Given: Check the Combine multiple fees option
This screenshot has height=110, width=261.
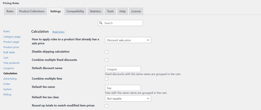Looking at the screenshot, I should [x=107, y=79].
